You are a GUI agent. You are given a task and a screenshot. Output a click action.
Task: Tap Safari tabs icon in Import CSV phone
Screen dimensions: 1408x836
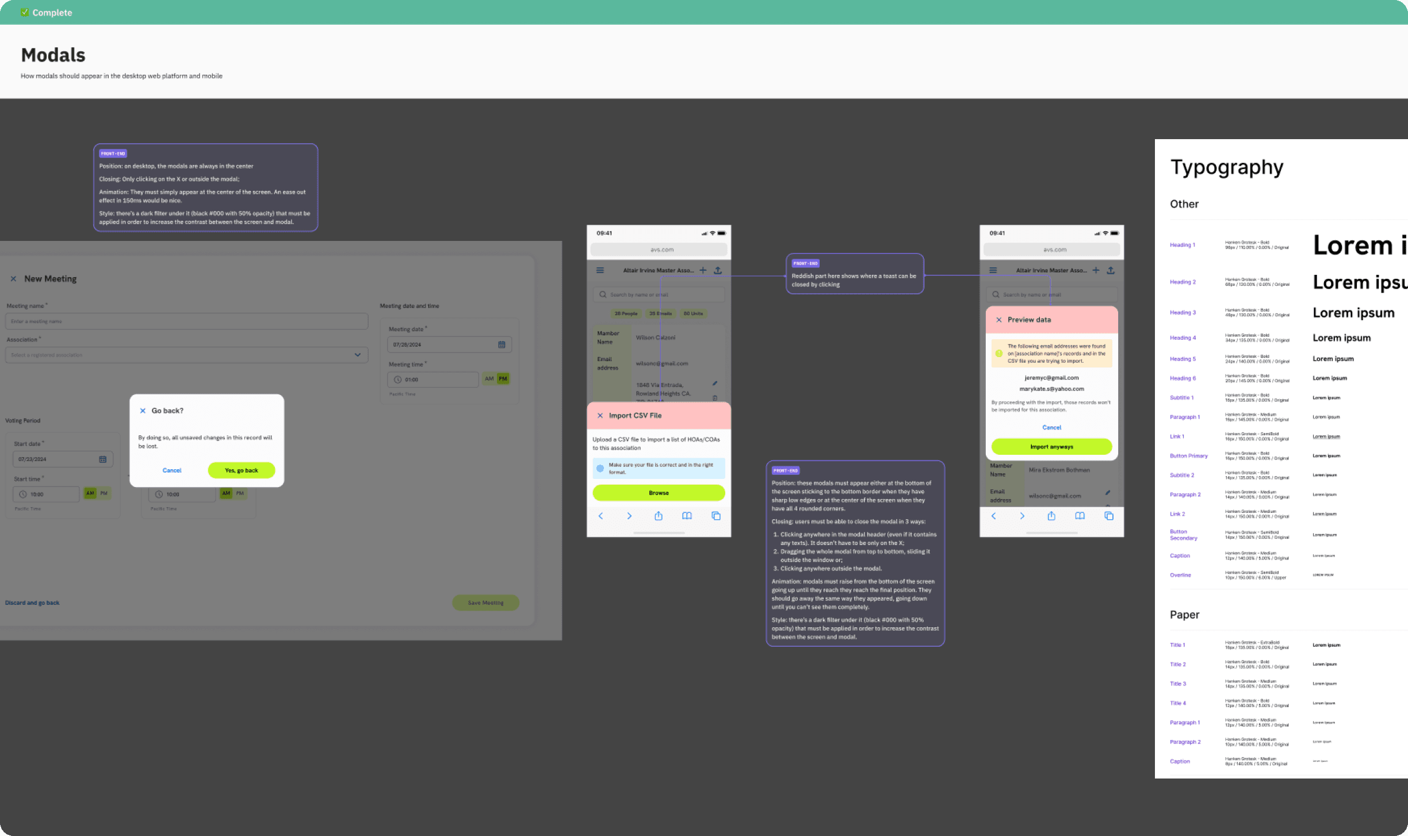pyautogui.click(x=716, y=516)
